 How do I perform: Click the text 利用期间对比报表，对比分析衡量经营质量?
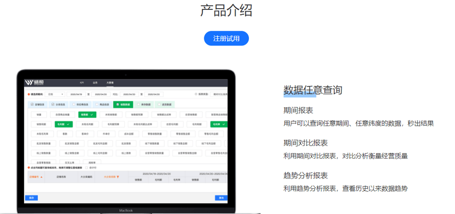coord(346,156)
